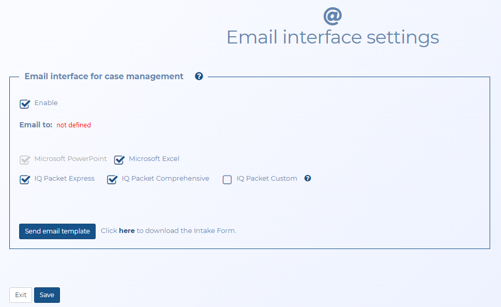Click the 'Email interface settings' page title

point(332,37)
